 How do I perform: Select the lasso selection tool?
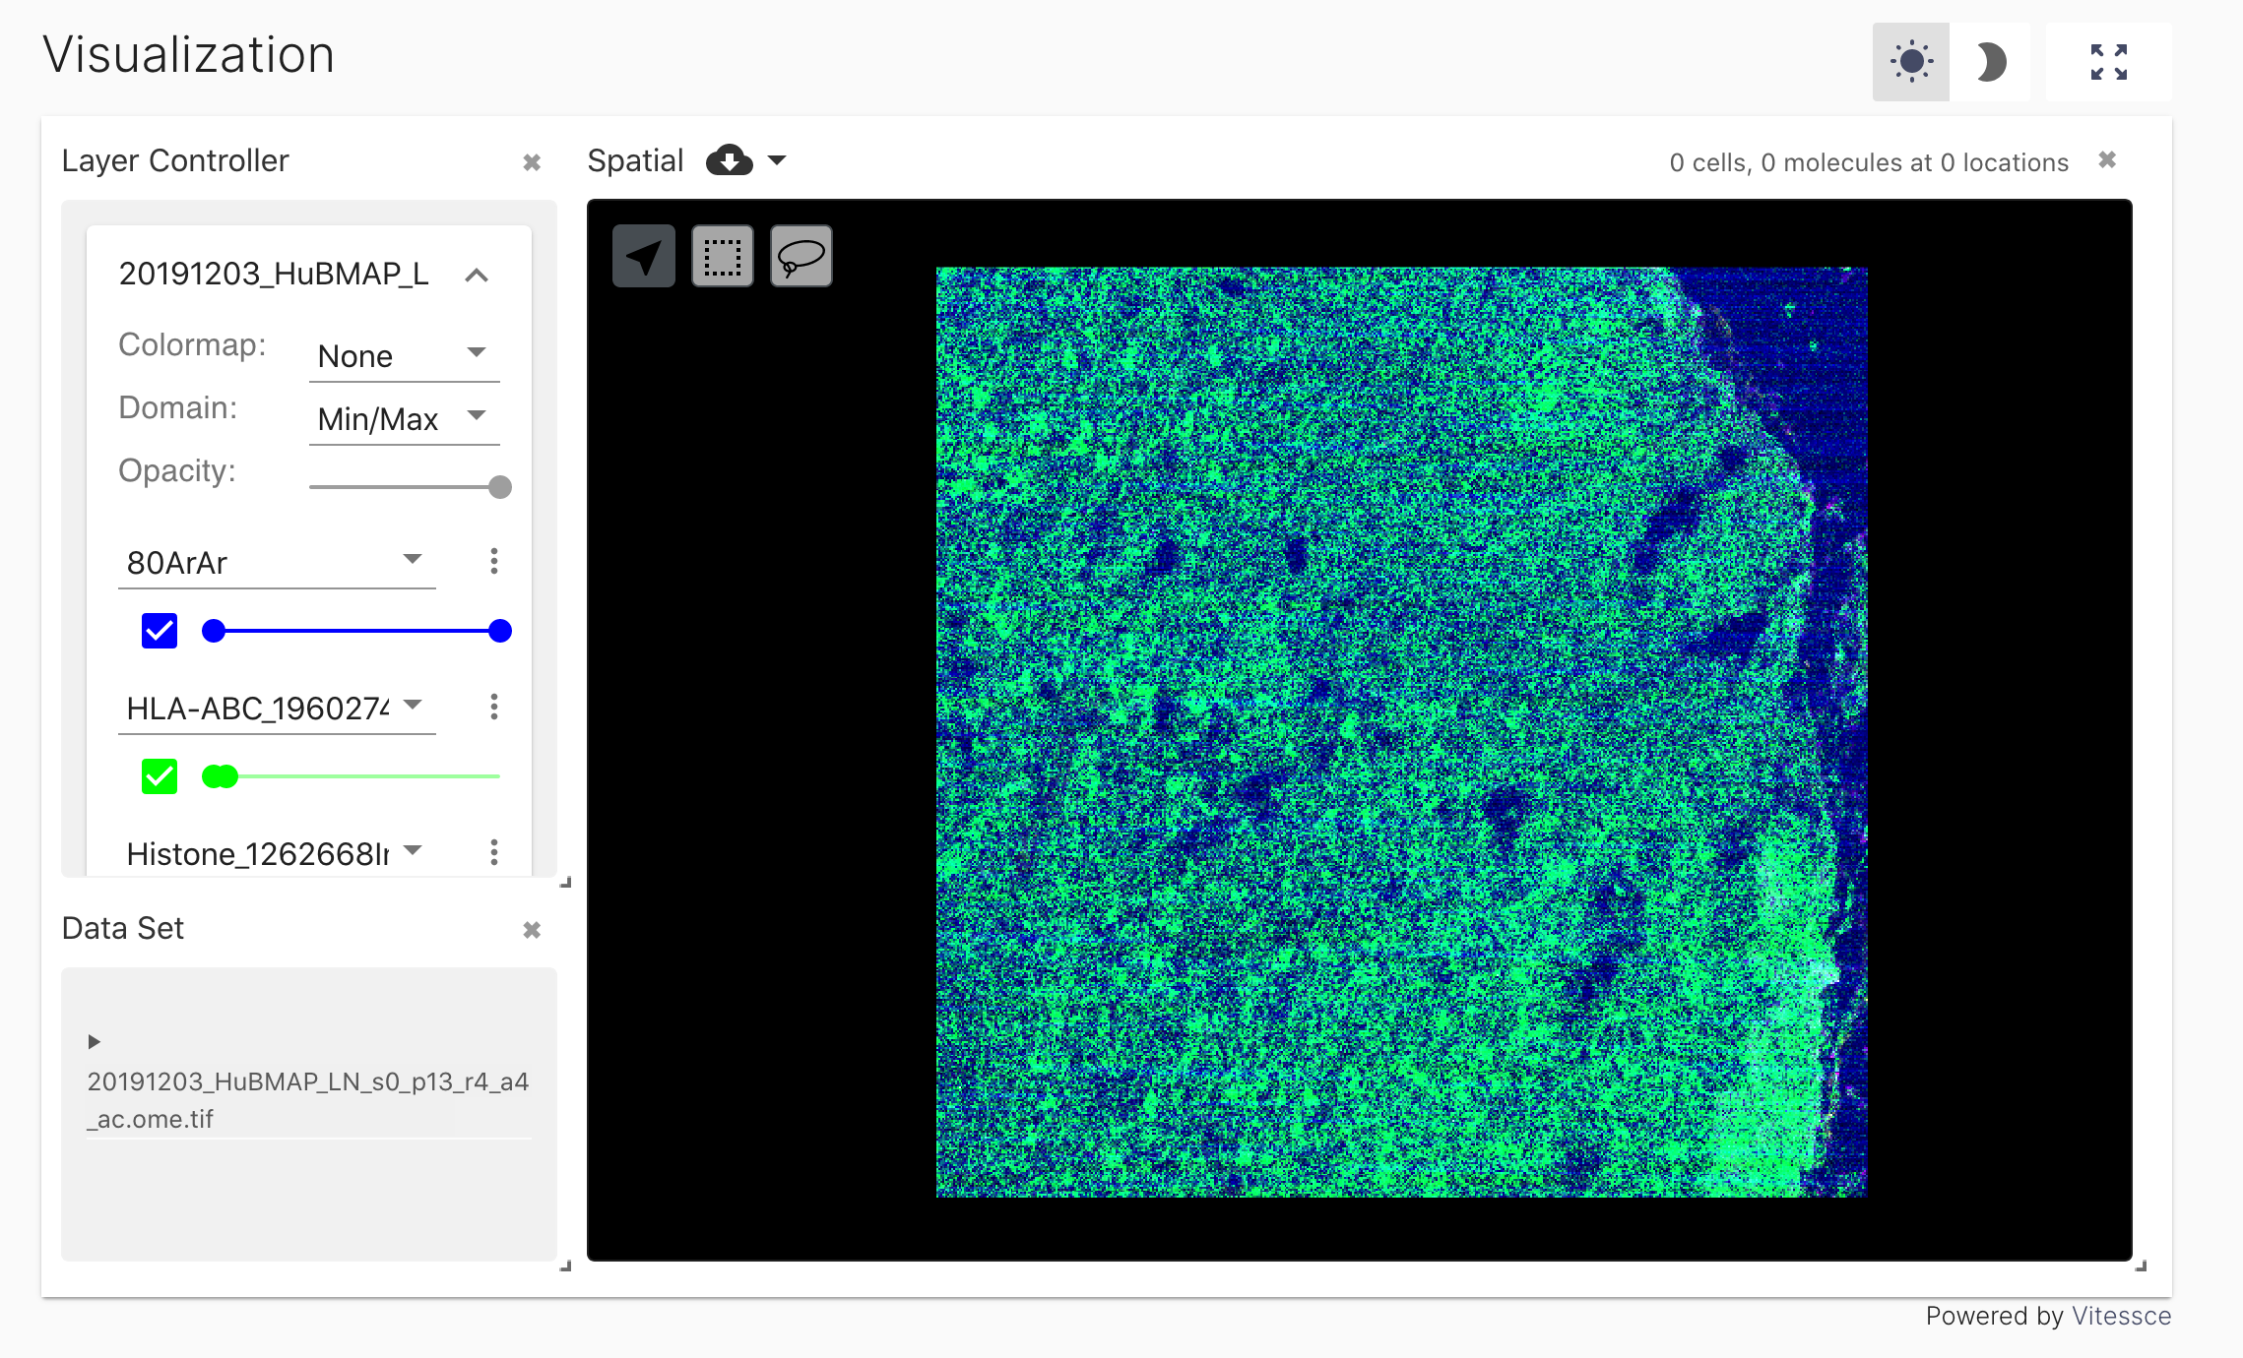pyautogui.click(x=801, y=256)
